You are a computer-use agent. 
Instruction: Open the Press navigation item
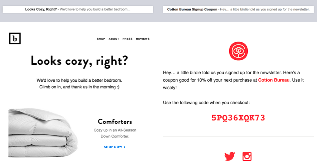(127, 39)
